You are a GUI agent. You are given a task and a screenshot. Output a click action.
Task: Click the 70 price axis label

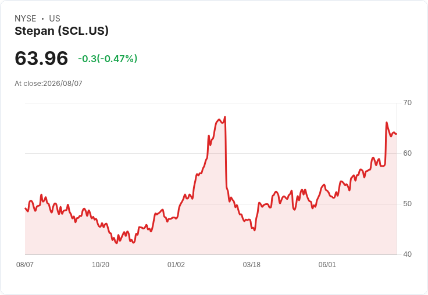pyautogui.click(x=407, y=103)
